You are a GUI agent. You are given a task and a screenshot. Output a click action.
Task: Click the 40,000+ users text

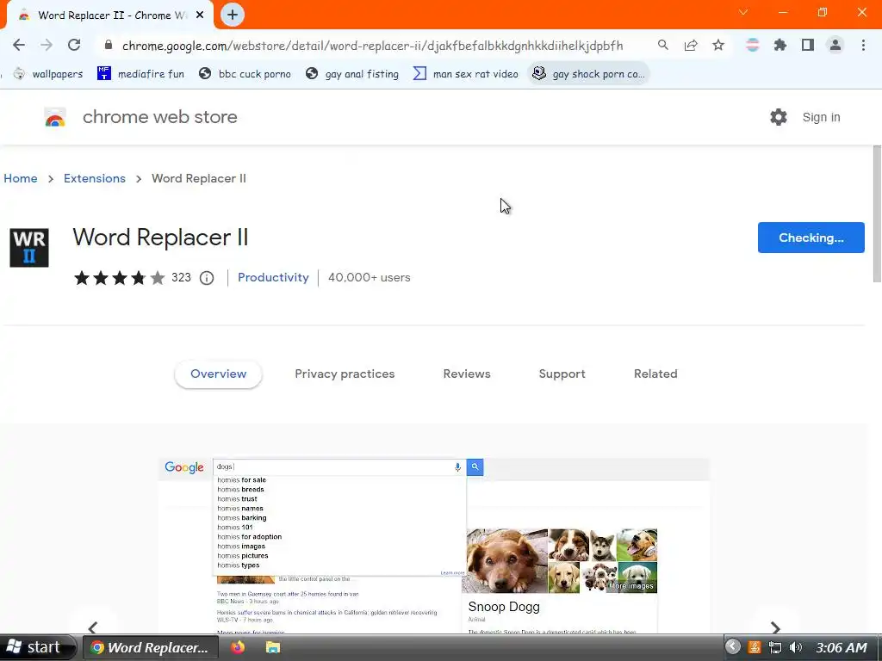pyautogui.click(x=369, y=278)
